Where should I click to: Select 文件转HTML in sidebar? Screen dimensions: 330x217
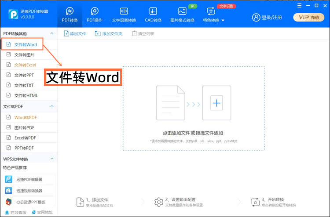tap(29, 95)
